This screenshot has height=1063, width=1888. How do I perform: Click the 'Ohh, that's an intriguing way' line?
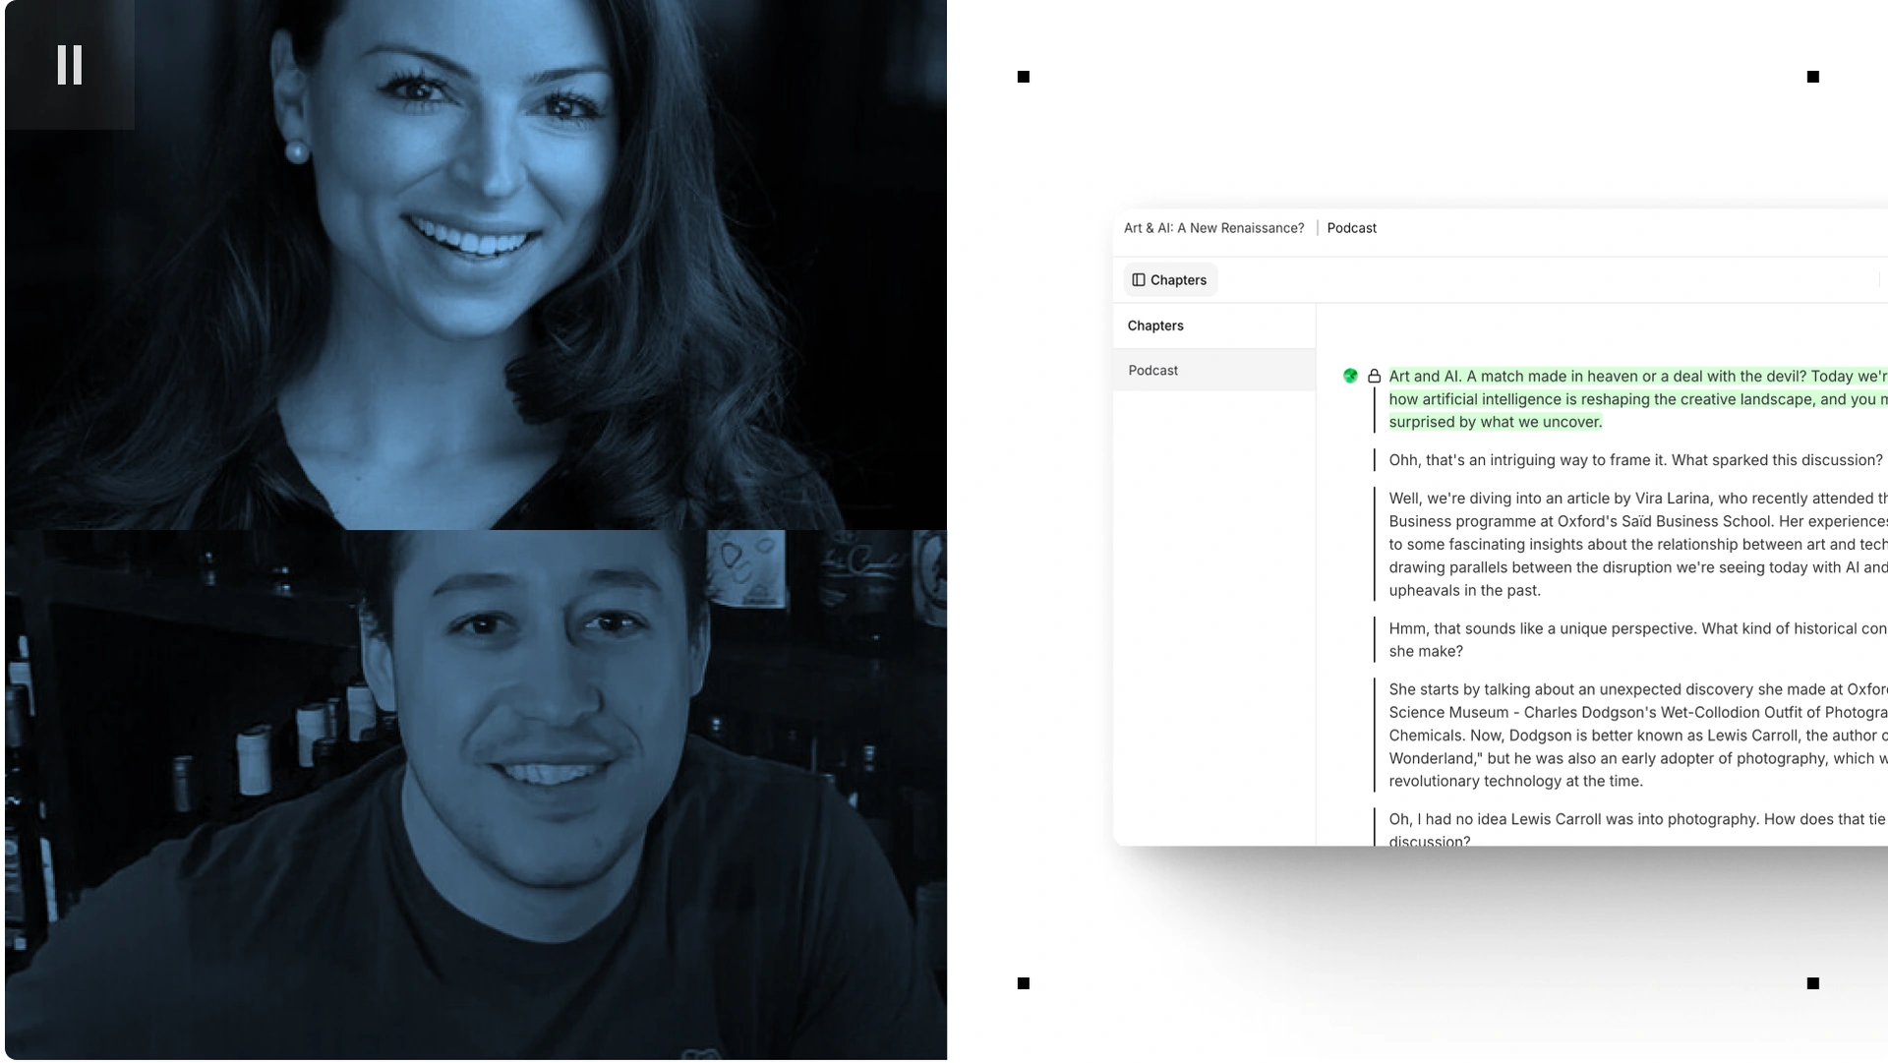point(1634,460)
